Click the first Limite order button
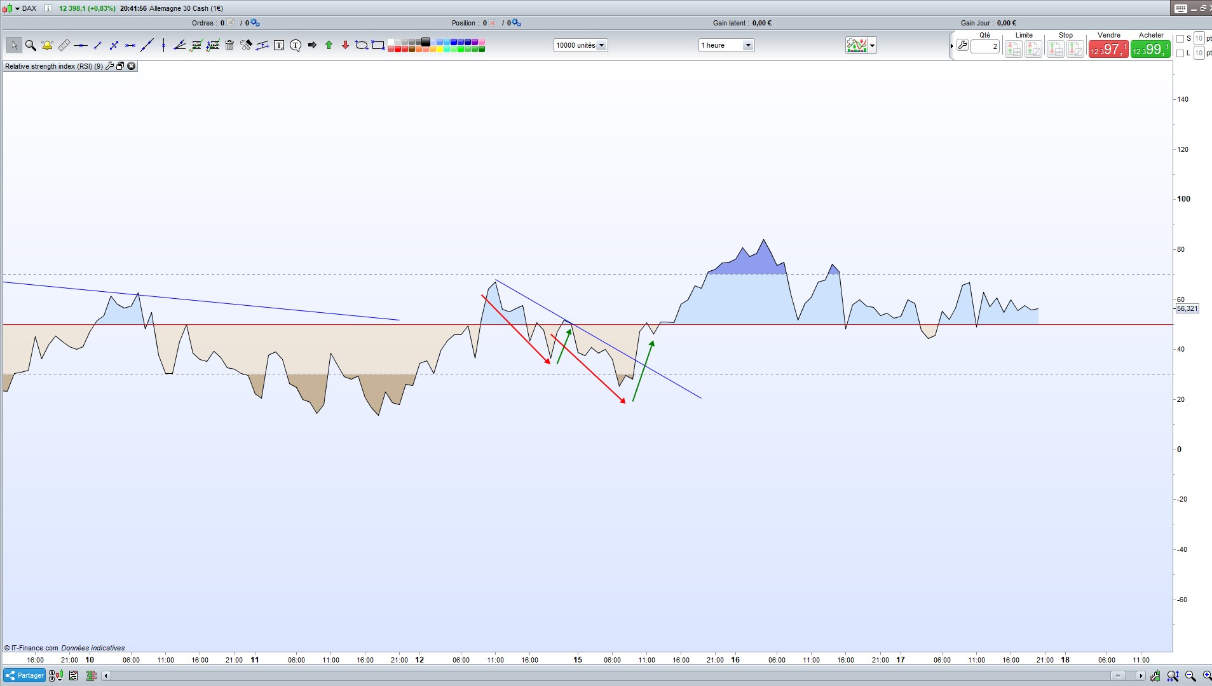Image resolution: width=1212 pixels, height=686 pixels. pos(1014,48)
